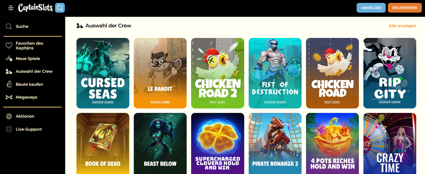Image resolution: width=425 pixels, height=174 pixels.
Task: Open the Crazy Time game tile
Action: click(390, 143)
